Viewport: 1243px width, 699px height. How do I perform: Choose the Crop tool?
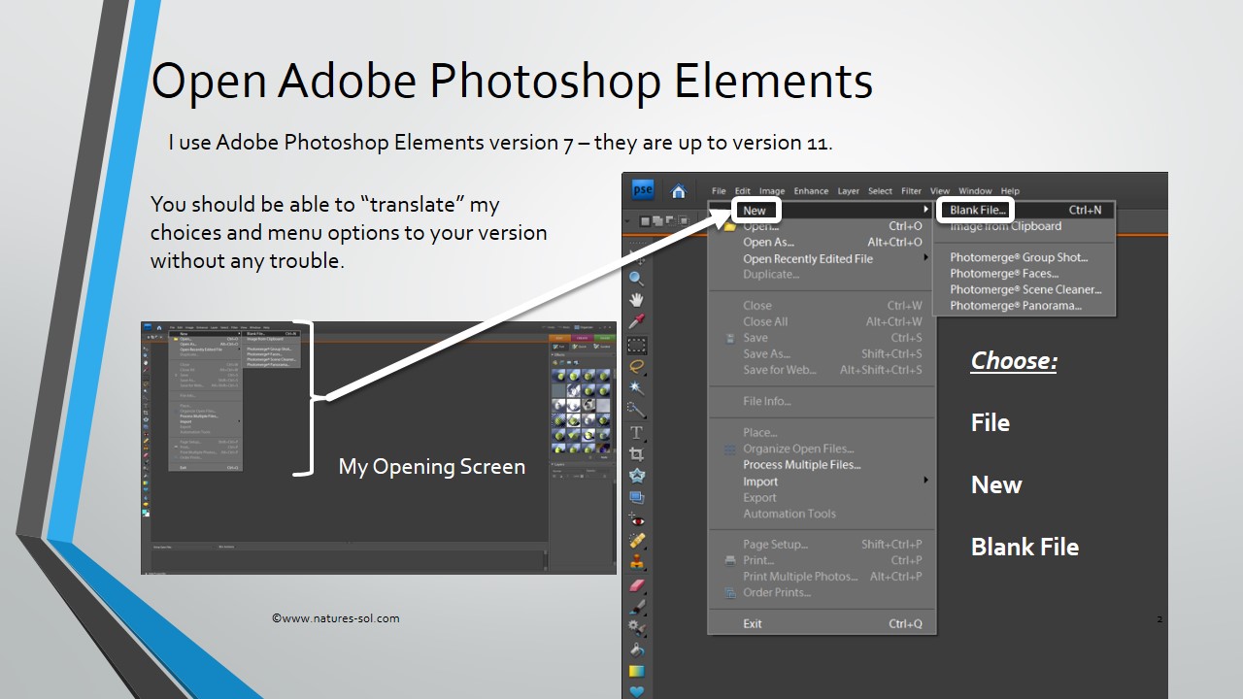(636, 453)
